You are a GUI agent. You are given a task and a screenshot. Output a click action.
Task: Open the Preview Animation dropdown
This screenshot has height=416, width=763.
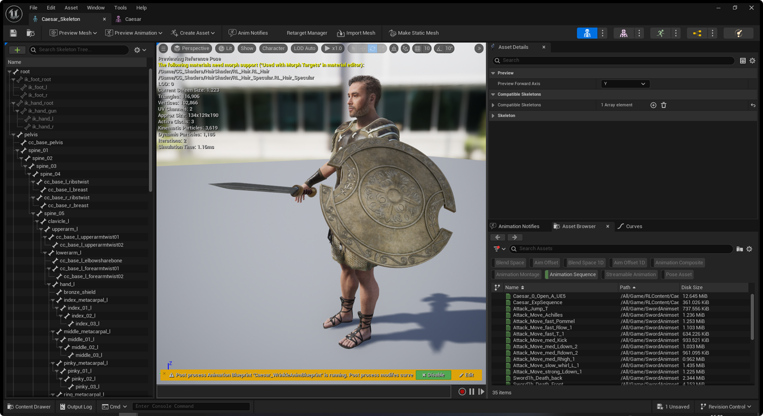[134, 33]
